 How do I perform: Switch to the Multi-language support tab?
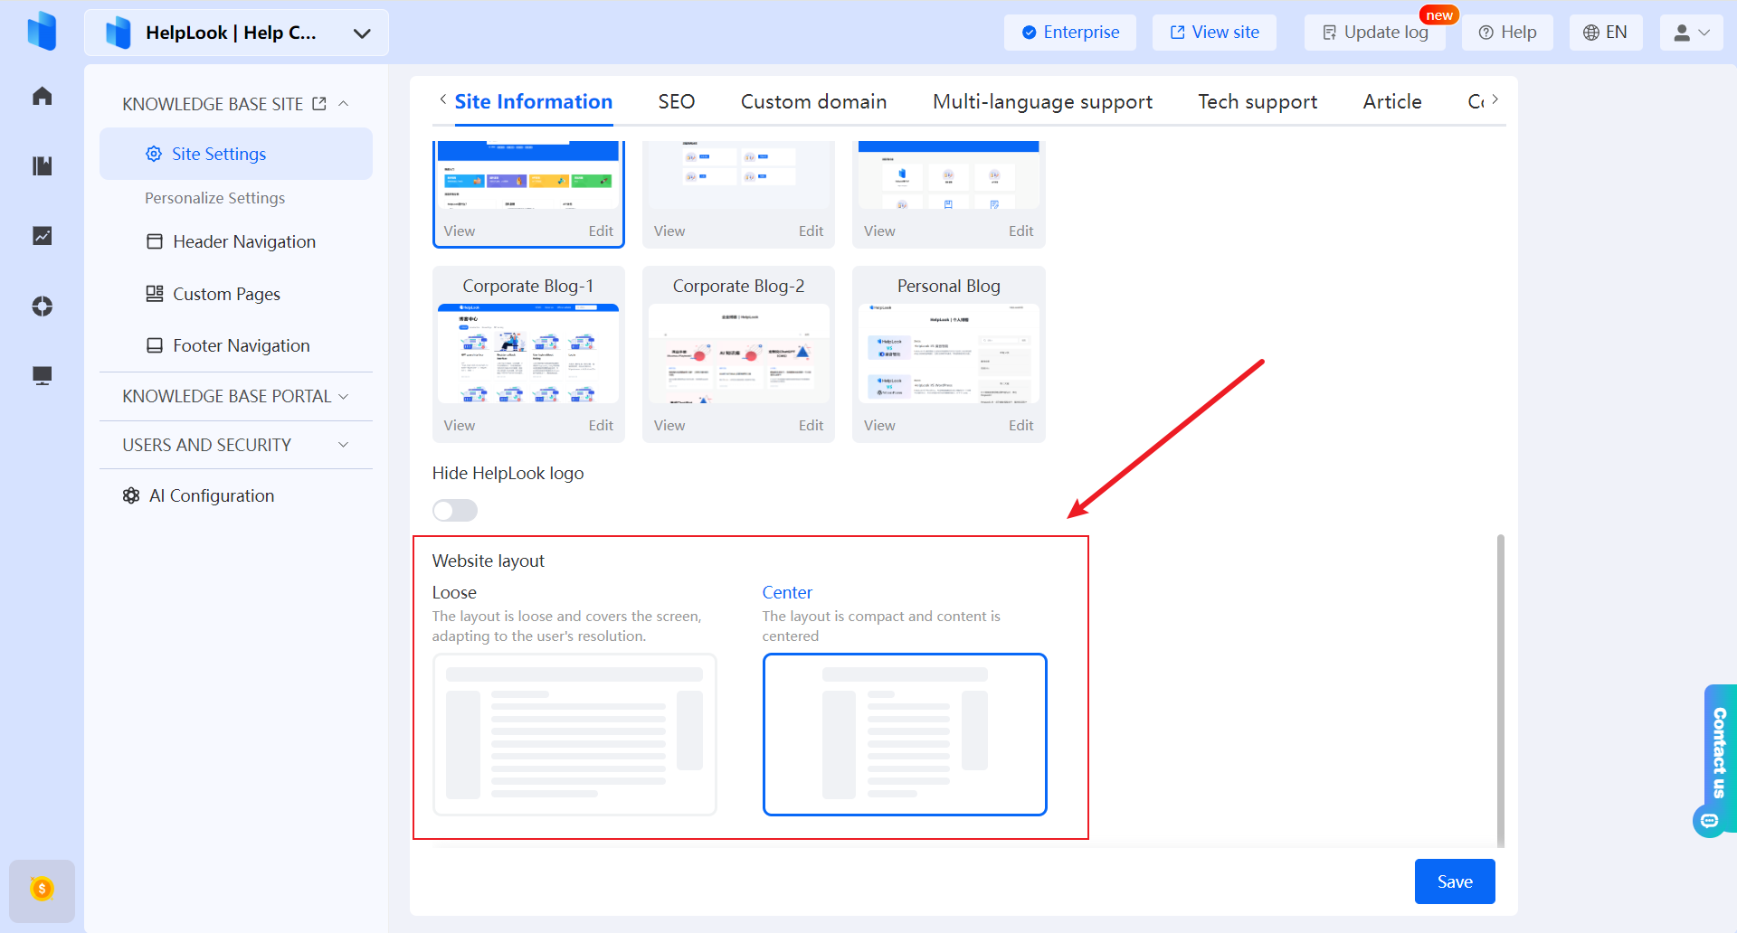pos(1042,101)
